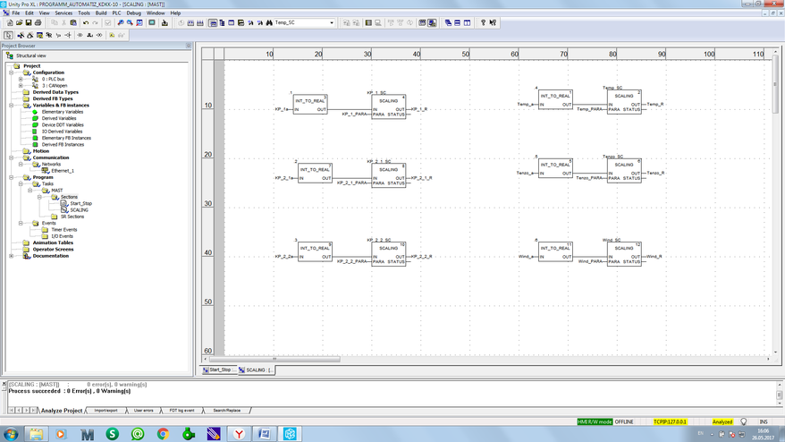Click the Cascade windows icon
Screen dimensions: 785x442
(448, 23)
